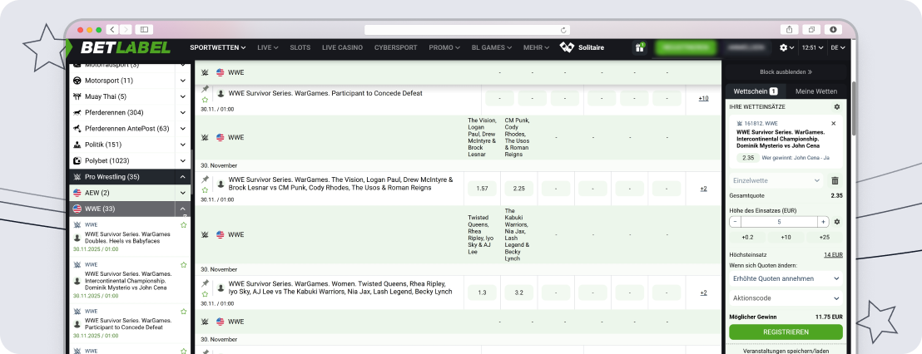Collapse the Pro Wrestling (35) category
Image resolution: width=922 pixels, height=354 pixels.
[x=182, y=177]
